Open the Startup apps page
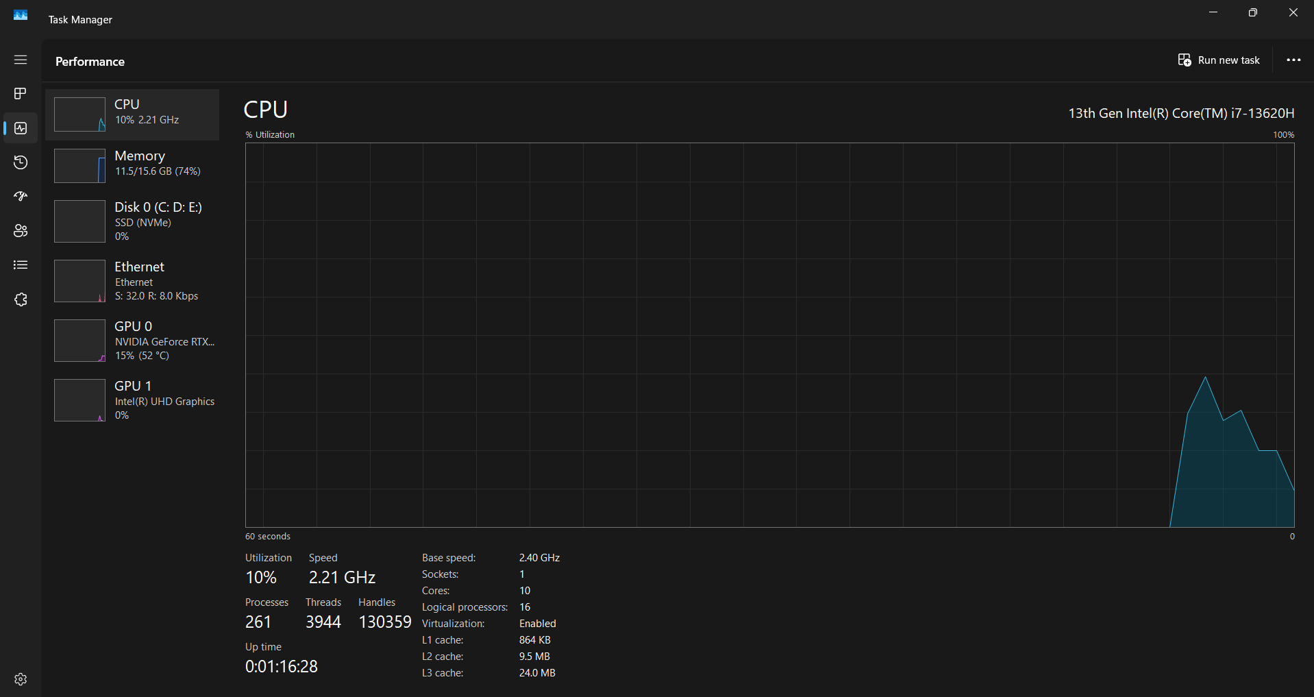 (21, 197)
